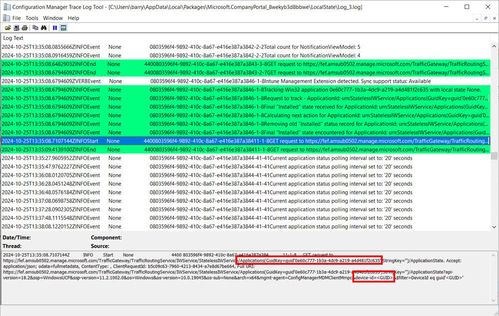Click the Copy to clipboard toolbar icon

35,28
